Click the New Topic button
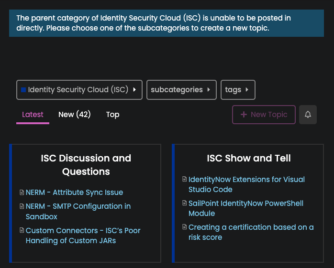The width and height of the screenshot is (334, 268). [264, 115]
